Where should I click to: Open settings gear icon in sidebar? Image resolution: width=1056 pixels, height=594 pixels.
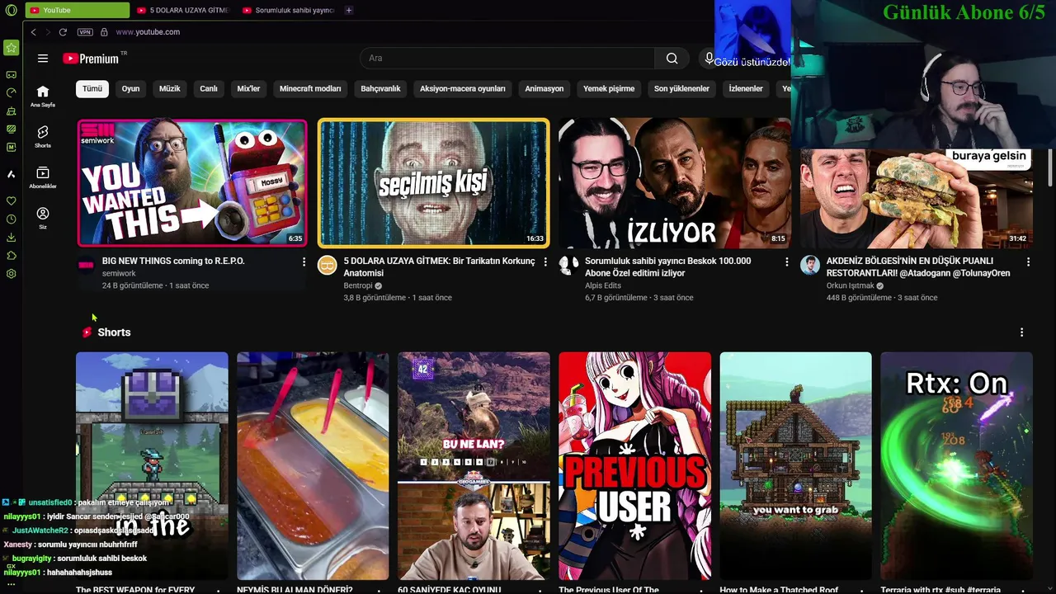11,274
